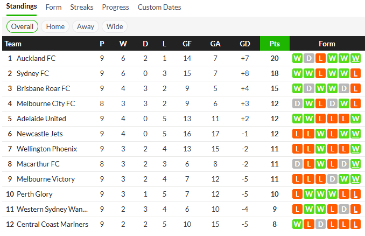
Task: Open Auckland FC team page
Action: pos(36,58)
